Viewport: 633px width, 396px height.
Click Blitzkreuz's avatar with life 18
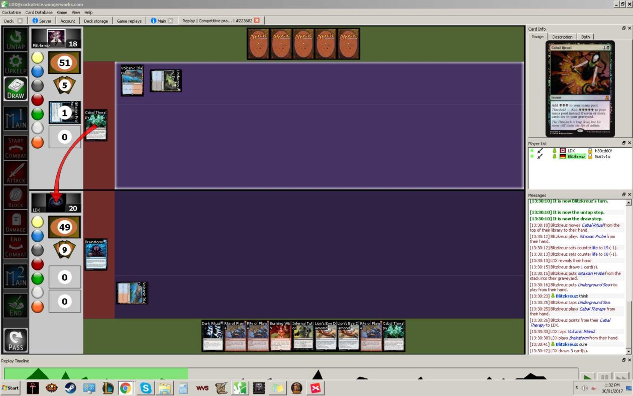point(56,38)
